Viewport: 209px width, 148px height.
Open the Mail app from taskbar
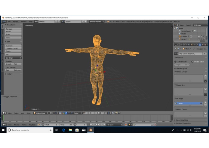(x=84, y=130)
